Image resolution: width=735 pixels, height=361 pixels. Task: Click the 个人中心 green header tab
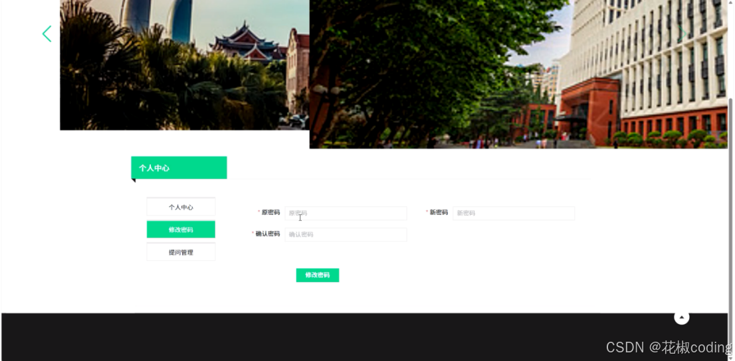(179, 168)
